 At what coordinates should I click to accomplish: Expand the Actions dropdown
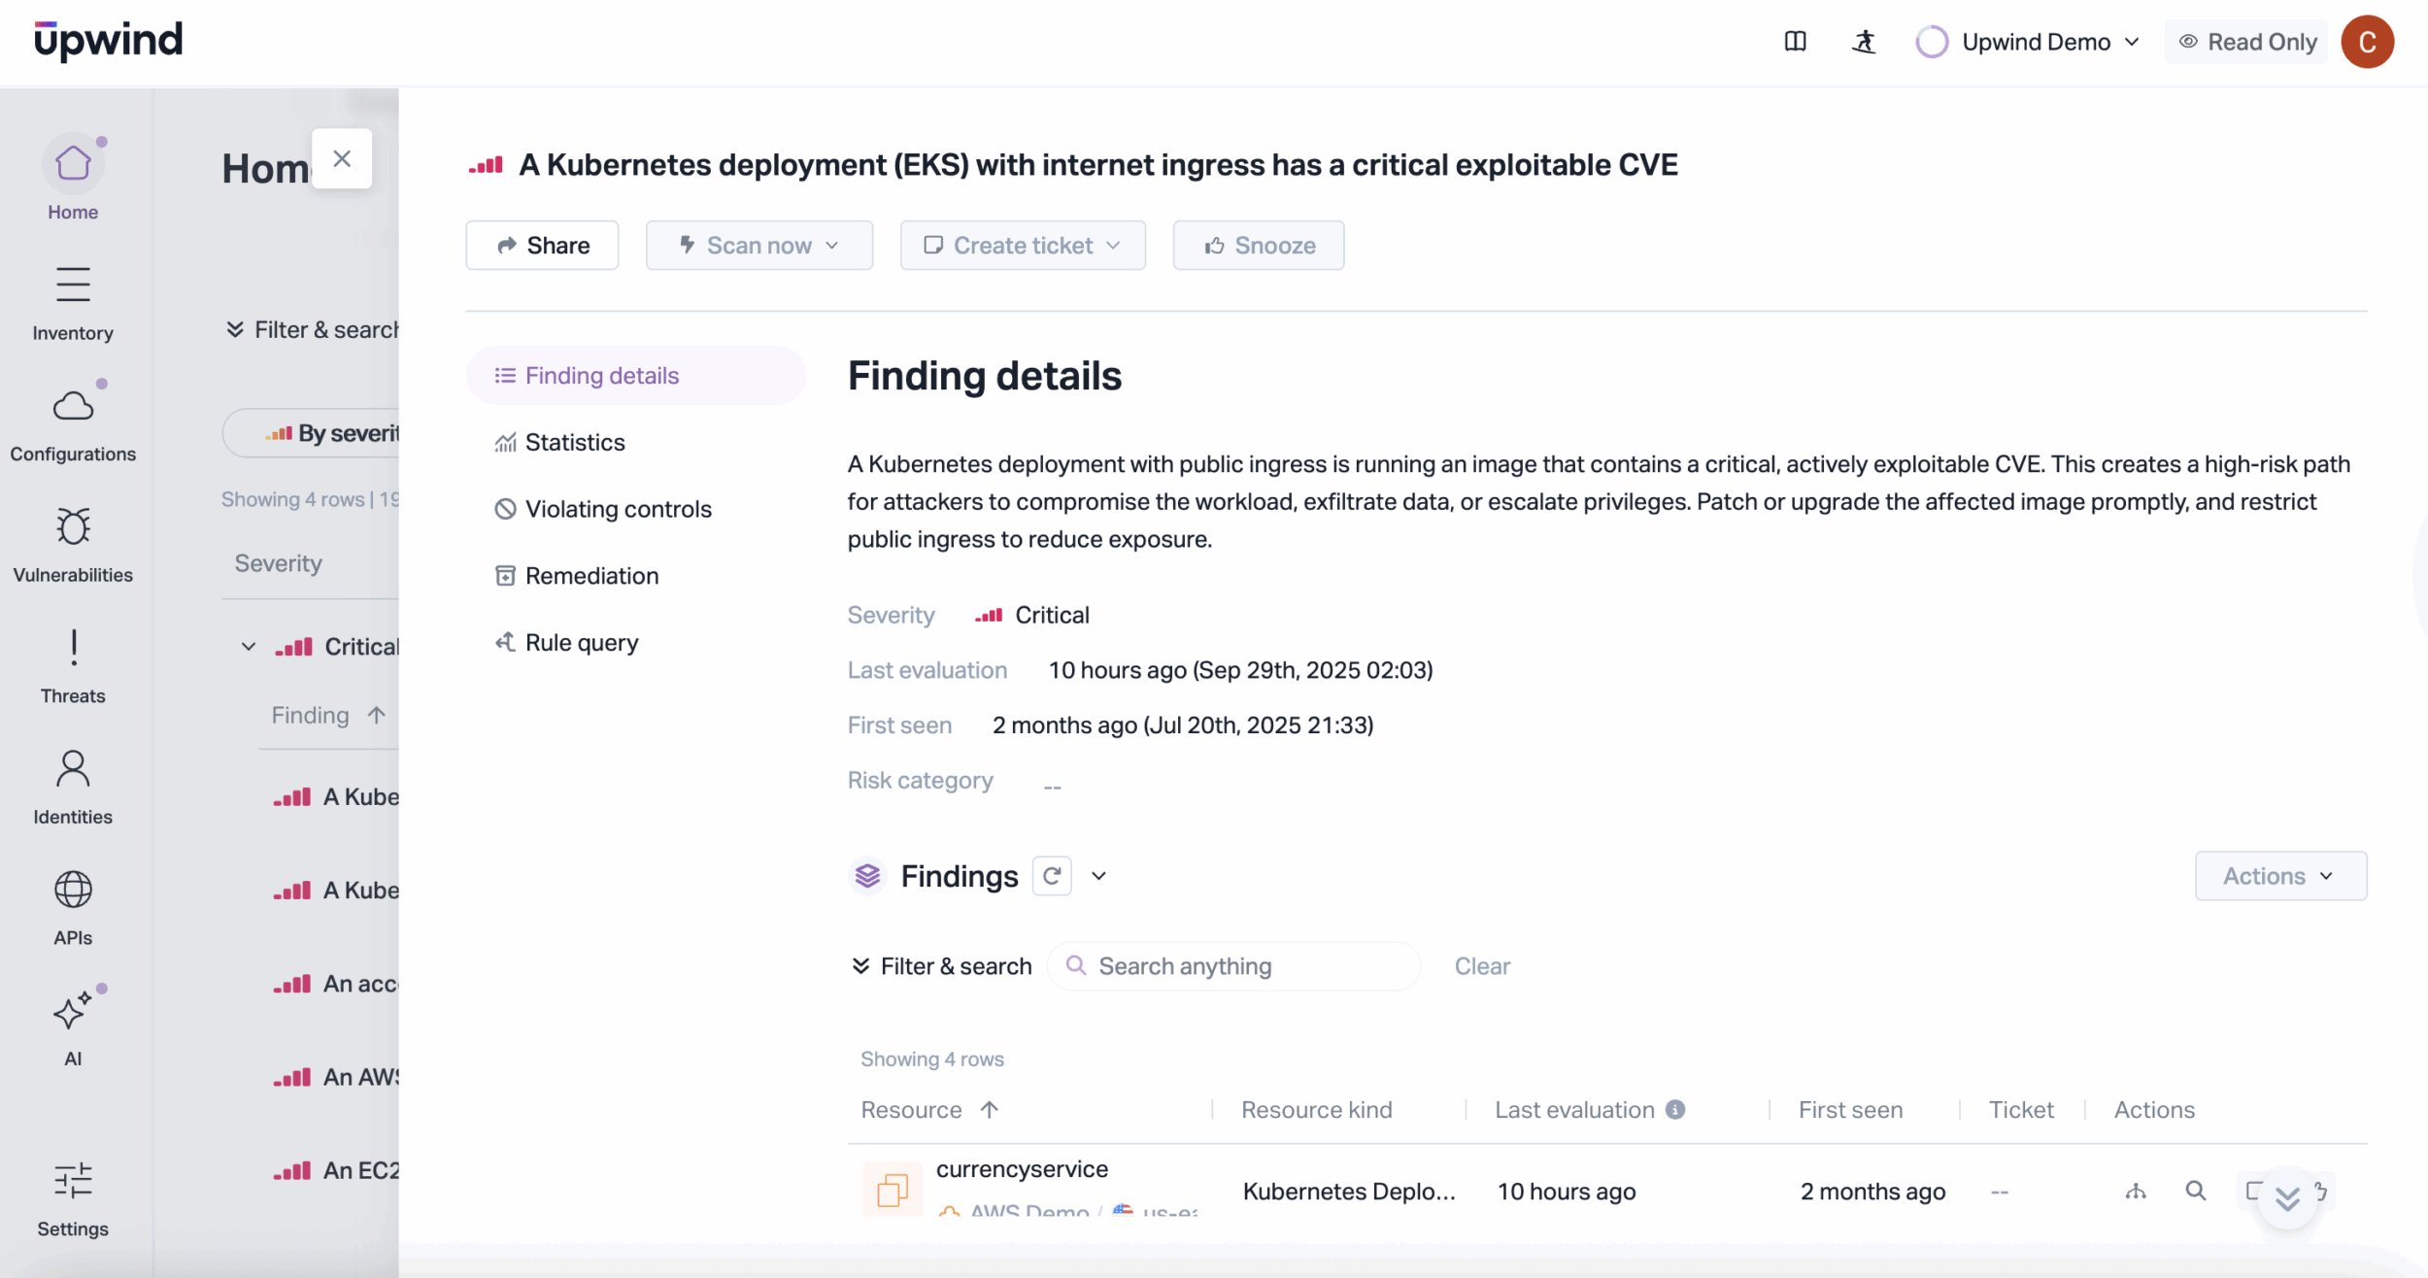tap(2279, 876)
